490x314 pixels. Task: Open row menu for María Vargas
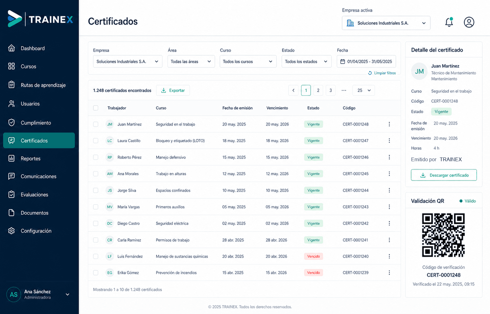tap(389, 207)
